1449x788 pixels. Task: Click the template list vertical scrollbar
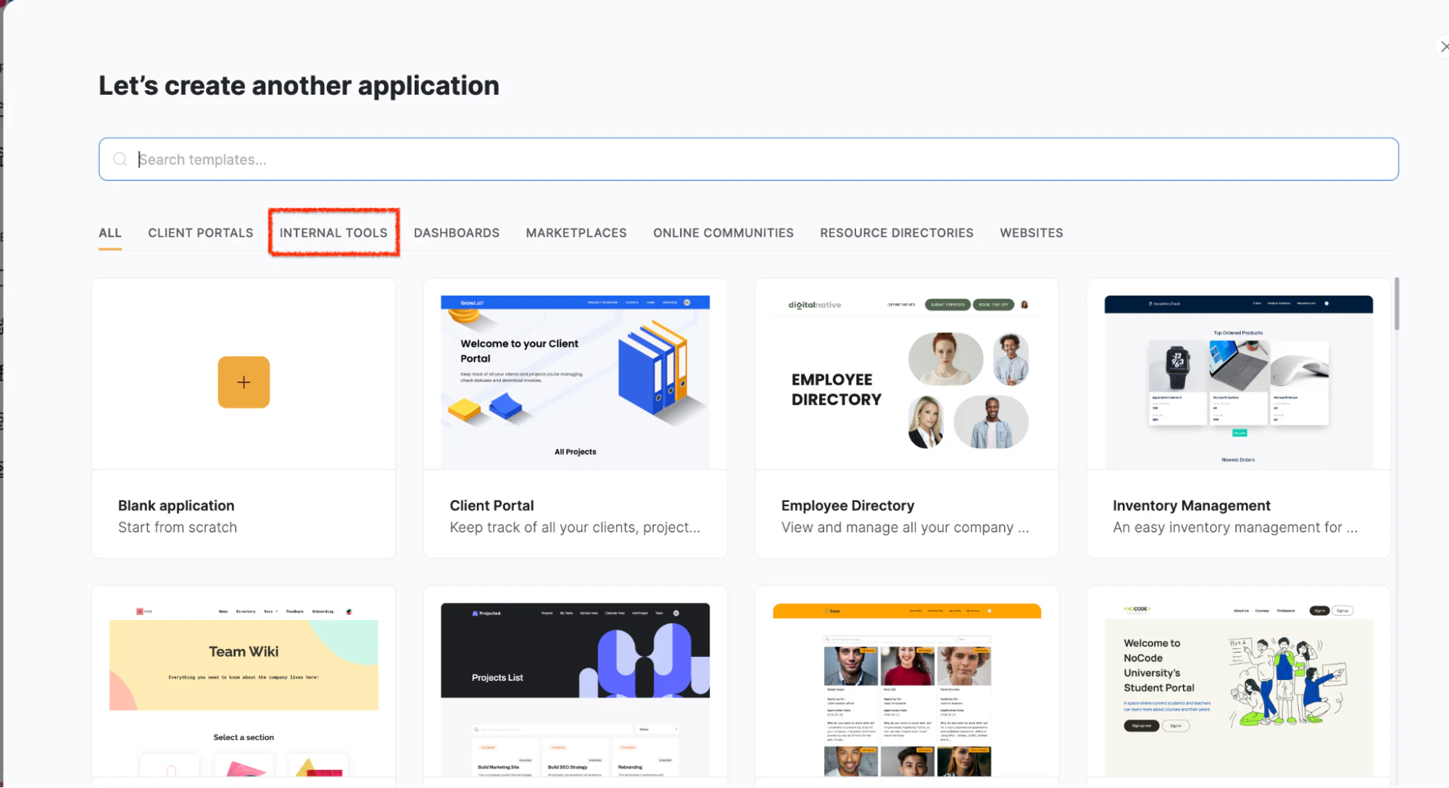[x=1397, y=303]
